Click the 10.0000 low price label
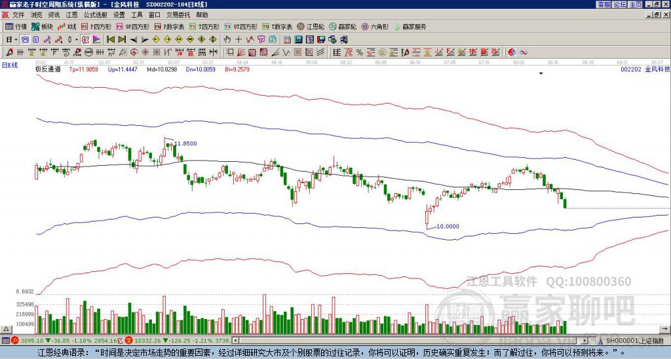Image resolution: width=671 pixels, height=359 pixels. tap(448, 227)
